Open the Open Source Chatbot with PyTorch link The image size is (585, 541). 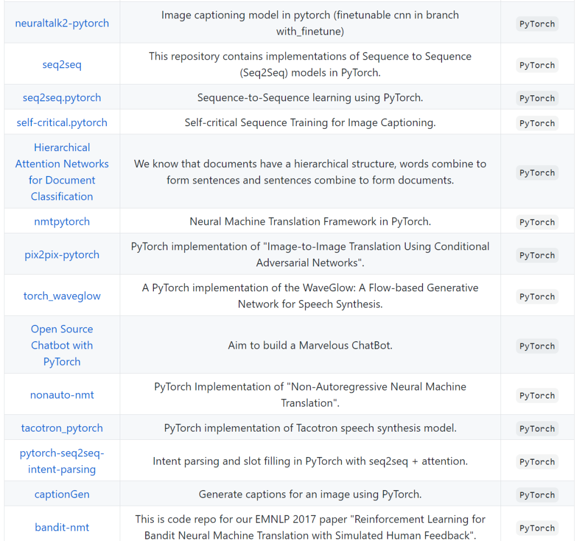(62, 345)
